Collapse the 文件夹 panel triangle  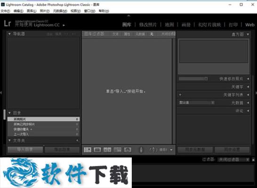click(9, 141)
